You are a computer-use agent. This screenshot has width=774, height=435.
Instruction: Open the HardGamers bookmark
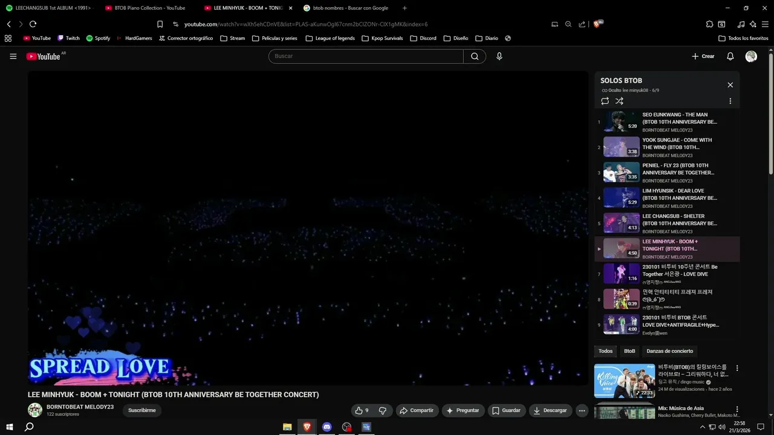135,38
